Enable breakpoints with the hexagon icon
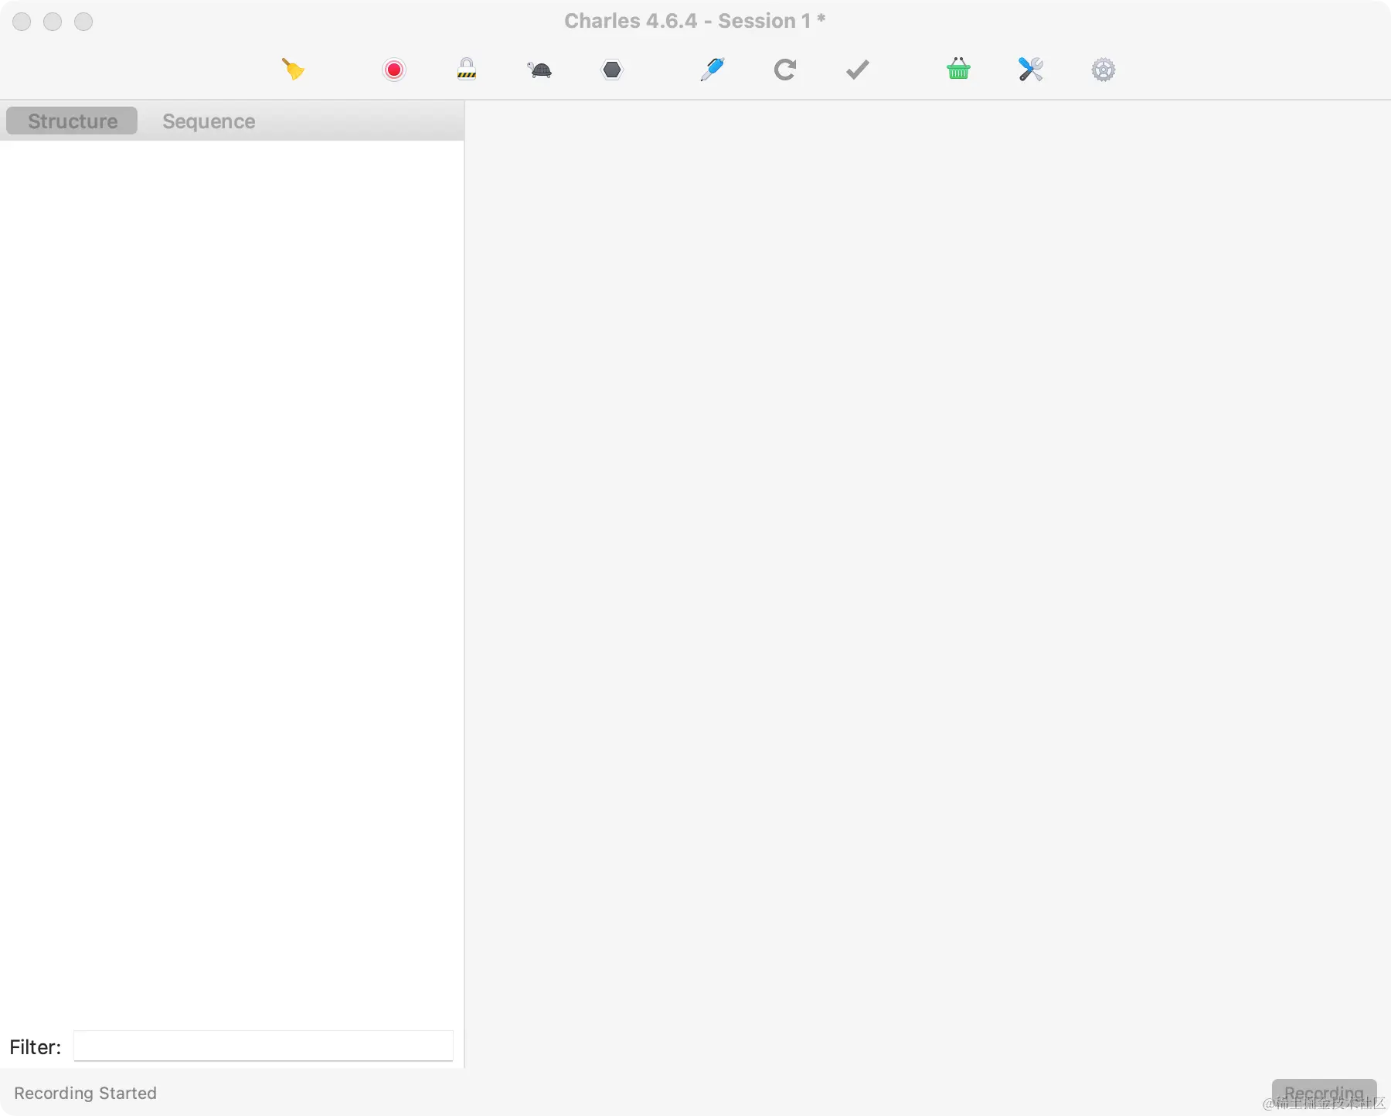Viewport: 1391px width, 1116px height. click(x=612, y=70)
